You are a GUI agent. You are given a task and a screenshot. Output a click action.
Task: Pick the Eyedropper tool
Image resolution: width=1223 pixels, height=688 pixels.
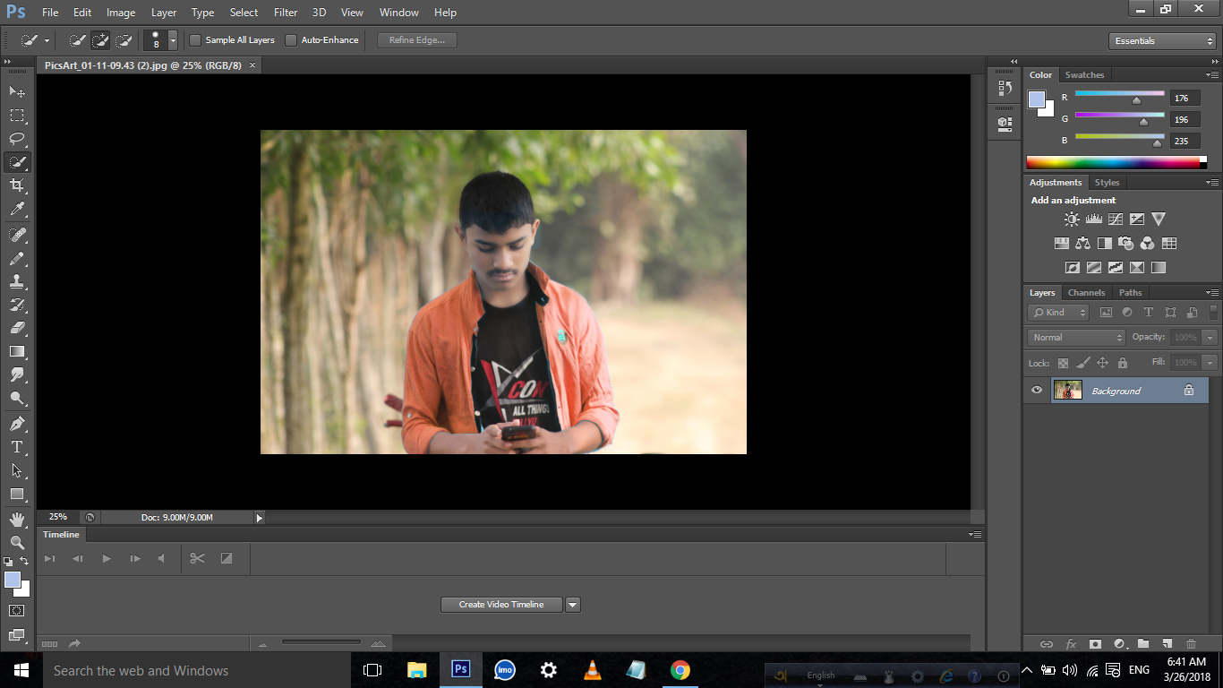[x=17, y=210]
